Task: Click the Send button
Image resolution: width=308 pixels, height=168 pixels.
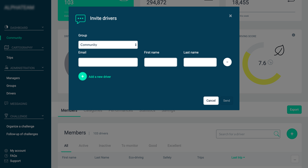Action: click(226, 100)
